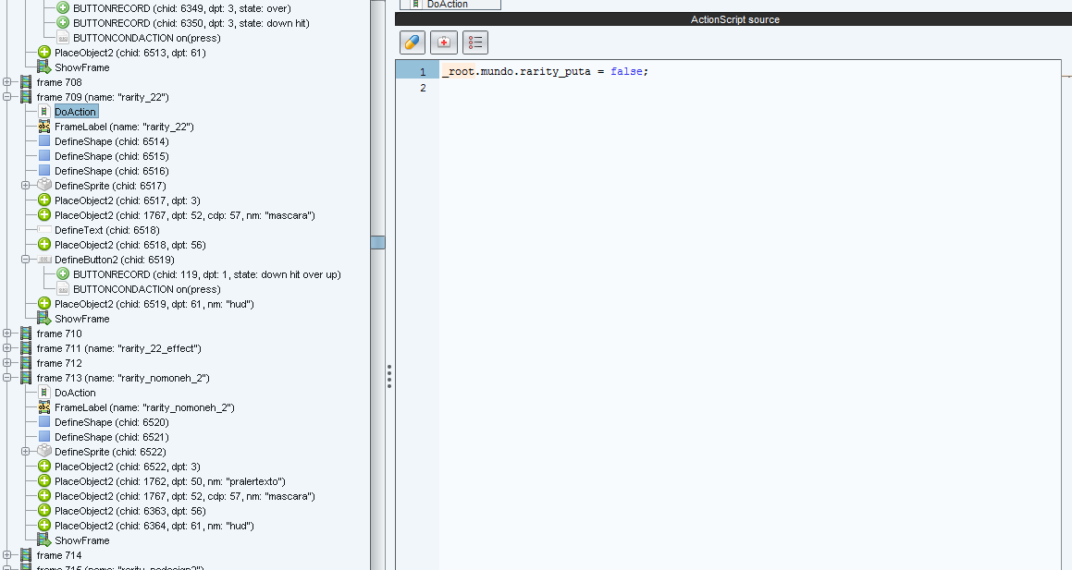Select PlaceObject2 chid 6518 dpt 56
Viewport: 1072px width, 570px height.
[129, 245]
